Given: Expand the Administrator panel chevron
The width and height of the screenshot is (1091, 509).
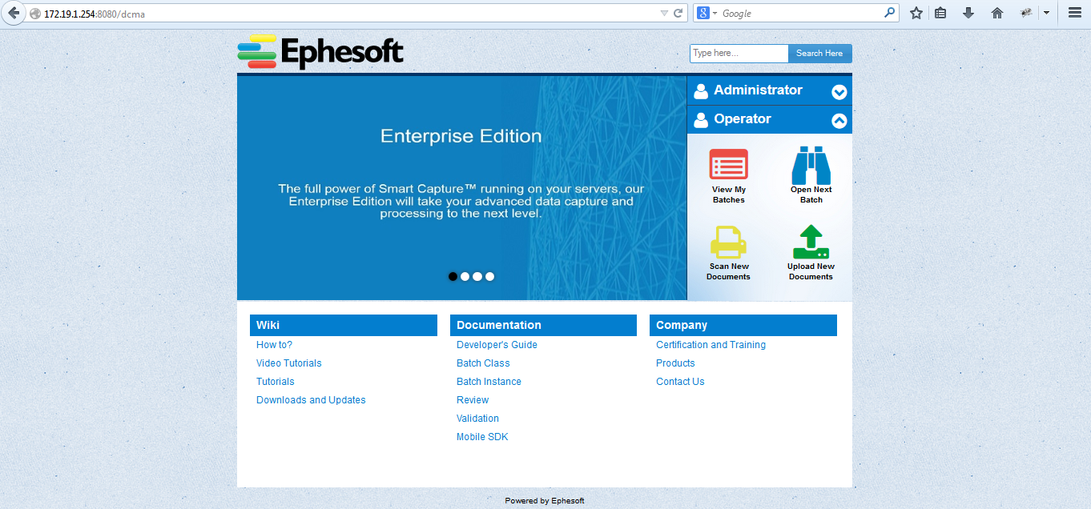Looking at the screenshot, I should pyautogui.click(x=839, y=92).
